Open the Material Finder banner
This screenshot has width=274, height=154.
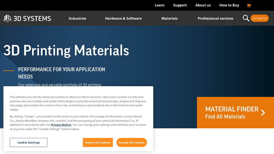pos(235,113)
